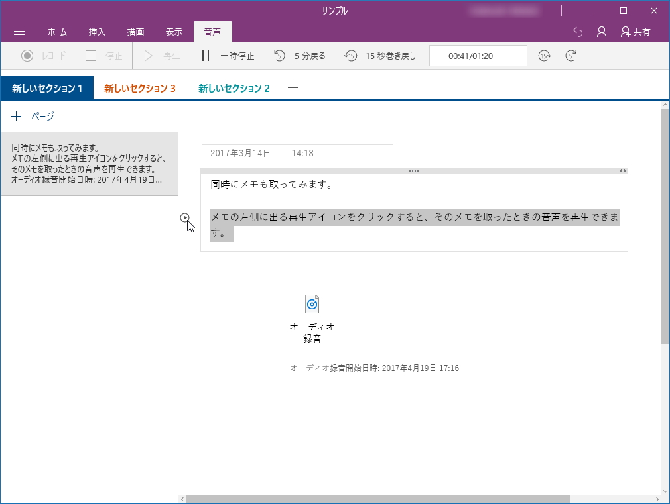
Task: Select the 同時にメモも取ってみます page in the list
Action: (x=90, y=164)
